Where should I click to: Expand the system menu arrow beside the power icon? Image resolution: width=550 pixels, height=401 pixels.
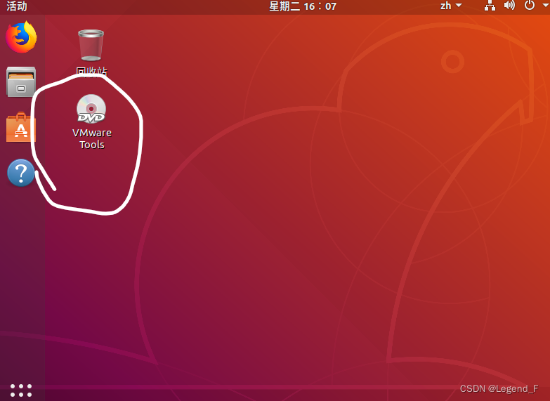click(x=546, y=5)
